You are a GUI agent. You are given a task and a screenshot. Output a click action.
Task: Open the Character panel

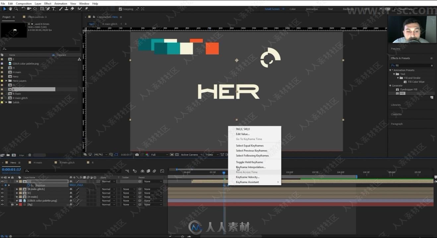click(x=396, y=114)
